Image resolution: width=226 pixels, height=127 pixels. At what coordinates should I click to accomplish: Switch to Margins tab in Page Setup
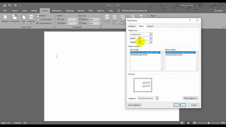(132, 26)
